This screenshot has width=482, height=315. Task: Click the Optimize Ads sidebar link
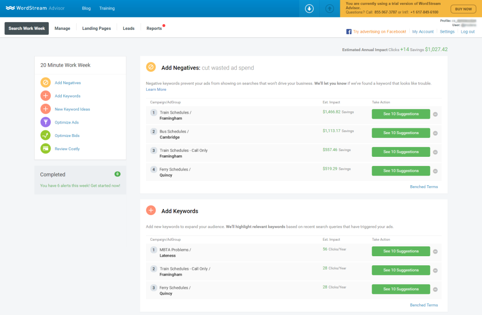[x=67, y=123]
